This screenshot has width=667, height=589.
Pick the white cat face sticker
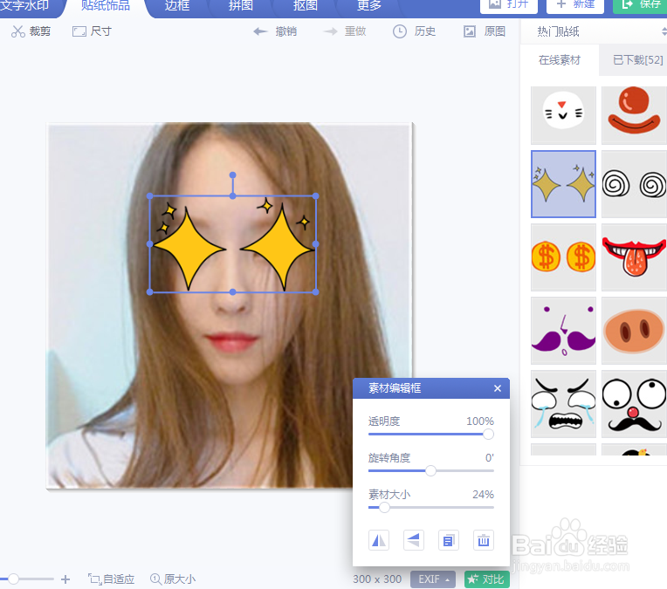[x=563, y=115]
